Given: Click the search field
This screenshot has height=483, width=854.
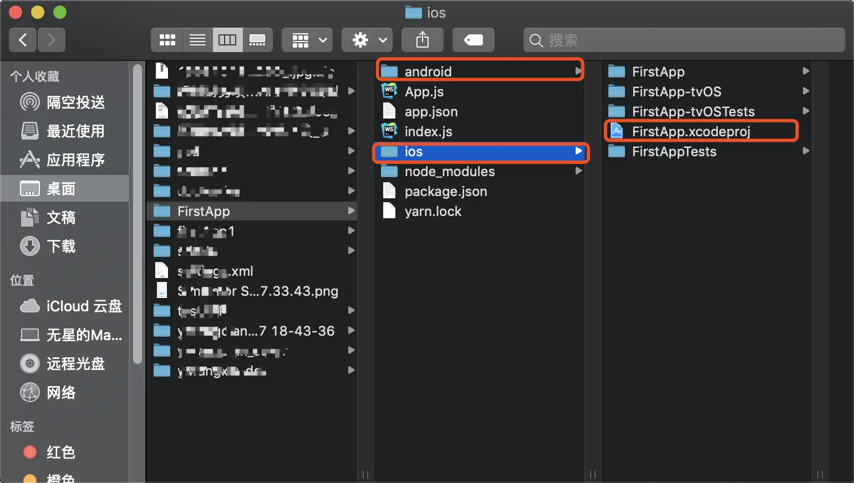Looking at the screenshot, I should coord(684,40).
